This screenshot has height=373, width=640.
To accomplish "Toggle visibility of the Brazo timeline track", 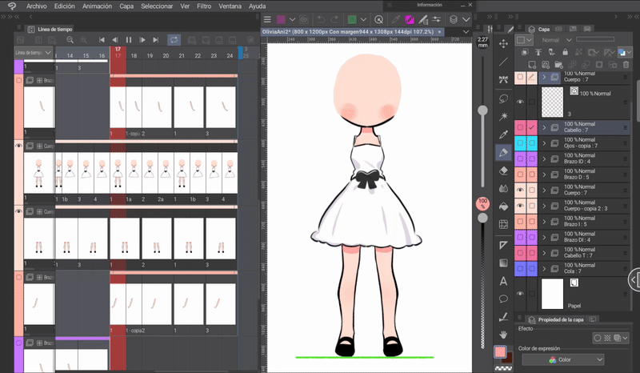I will (18, 81).
